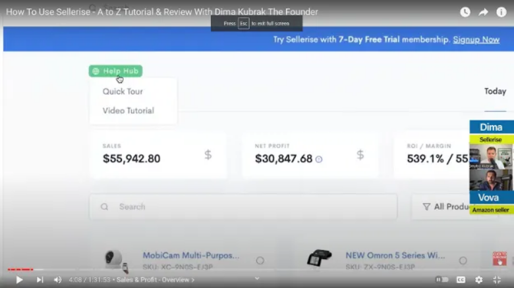The width and height of the screenshot is (514, 288).
Task: Play the video
Action: (x=19, y=280)
